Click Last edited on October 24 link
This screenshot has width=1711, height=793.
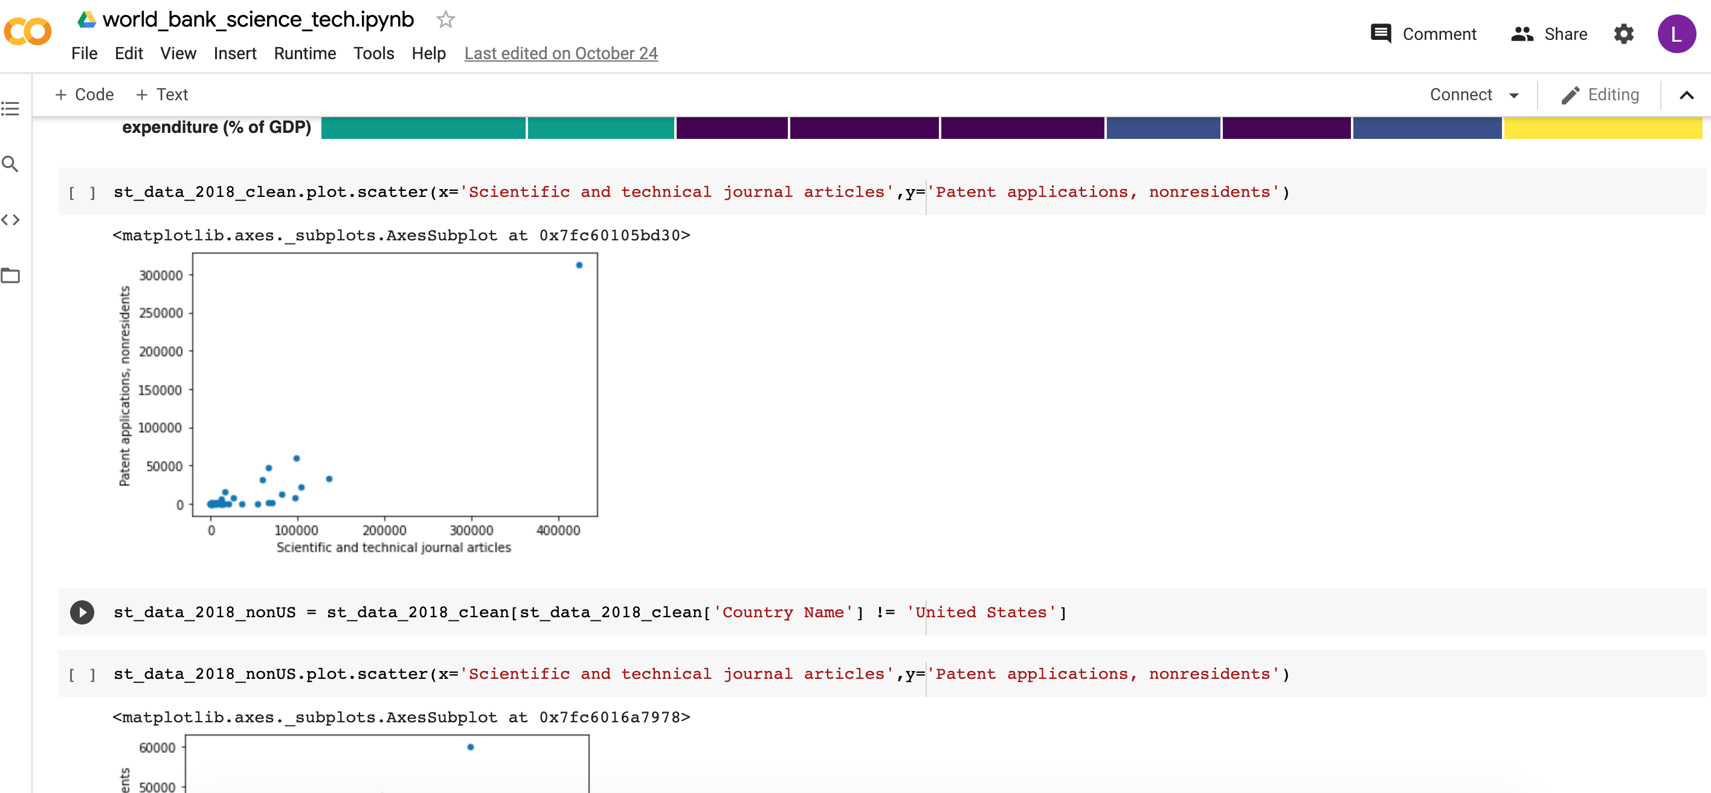pyautogui.click(x=561, y=53)
